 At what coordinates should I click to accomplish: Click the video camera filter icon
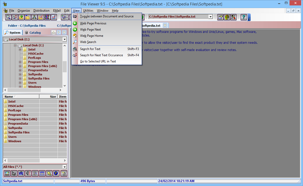14,174
